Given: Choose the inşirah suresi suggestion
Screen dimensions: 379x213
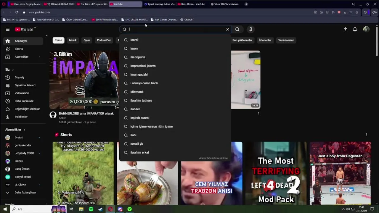Looking at the screenshot, I should (x=175, y=118).
